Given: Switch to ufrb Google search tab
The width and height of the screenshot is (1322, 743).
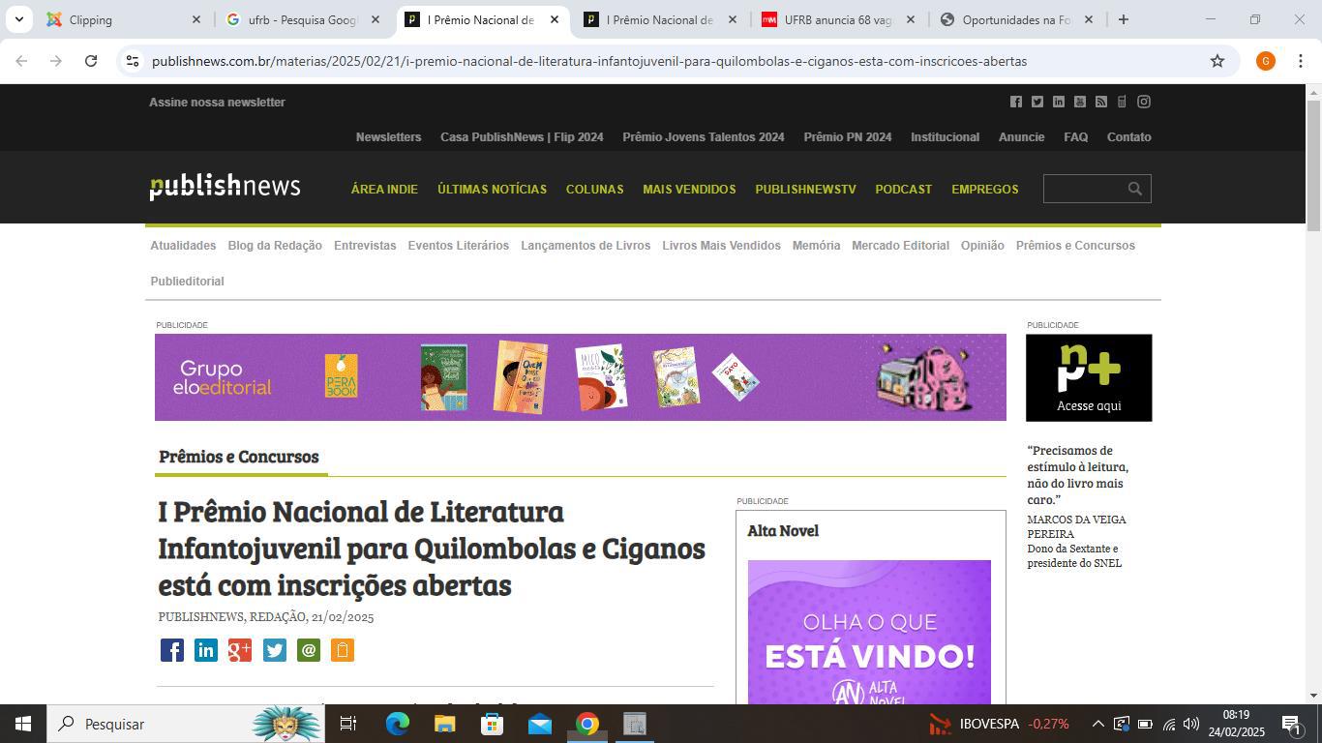Looking at the screenshot, I should point(302,19).
